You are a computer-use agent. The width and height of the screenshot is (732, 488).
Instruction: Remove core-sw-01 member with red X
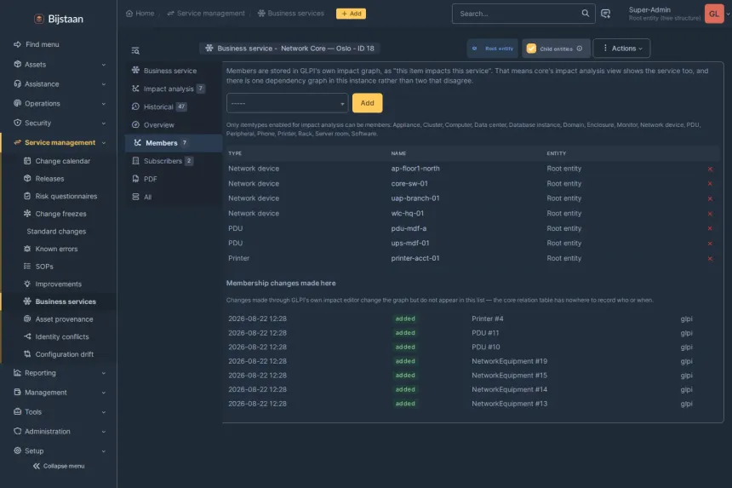click(x=710, y=184)
